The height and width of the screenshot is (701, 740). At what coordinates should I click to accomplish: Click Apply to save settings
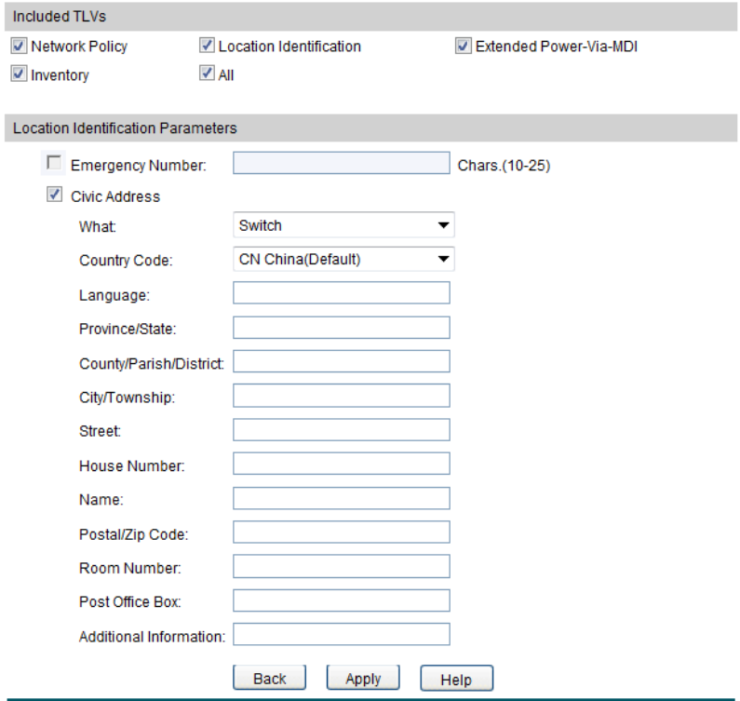coord(363,679)
